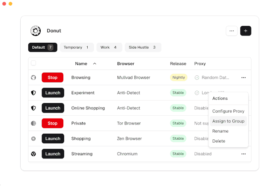Launch the Experiment profile
Viewport: 279px width, 186px height.
[x=53, y=93]
